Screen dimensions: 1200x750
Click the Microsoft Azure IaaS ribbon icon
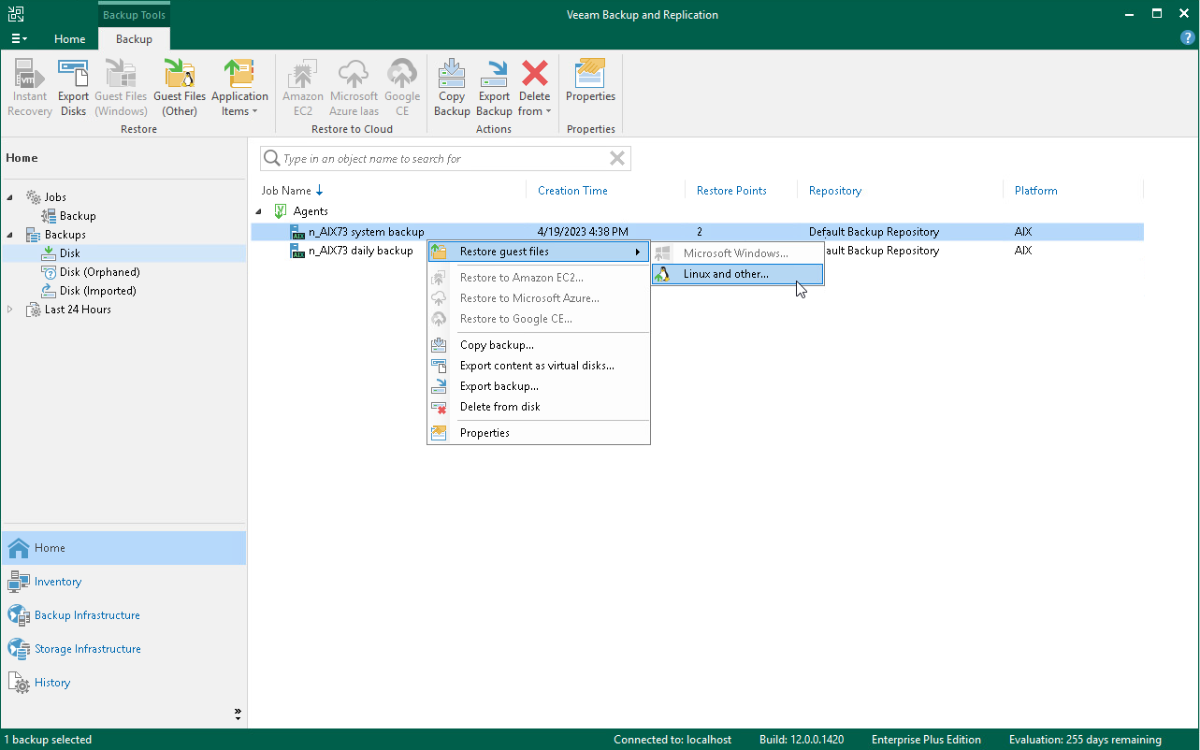354,88
